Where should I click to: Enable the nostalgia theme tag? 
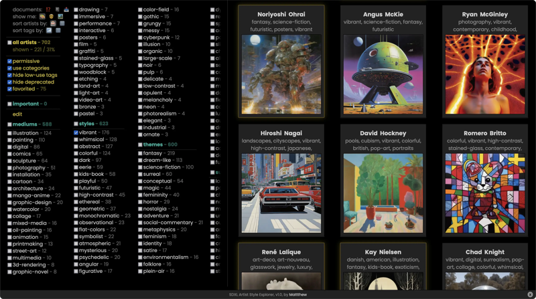coord(140,209)
